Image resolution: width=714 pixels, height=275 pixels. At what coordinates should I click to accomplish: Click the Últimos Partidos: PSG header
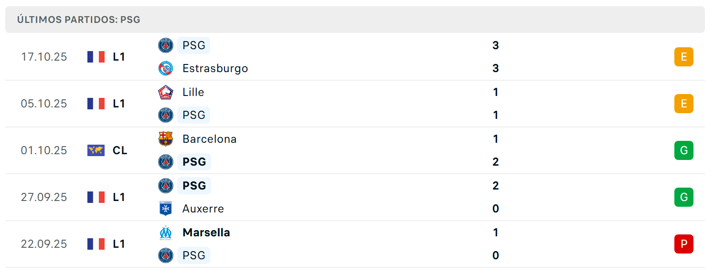(79, 20)
